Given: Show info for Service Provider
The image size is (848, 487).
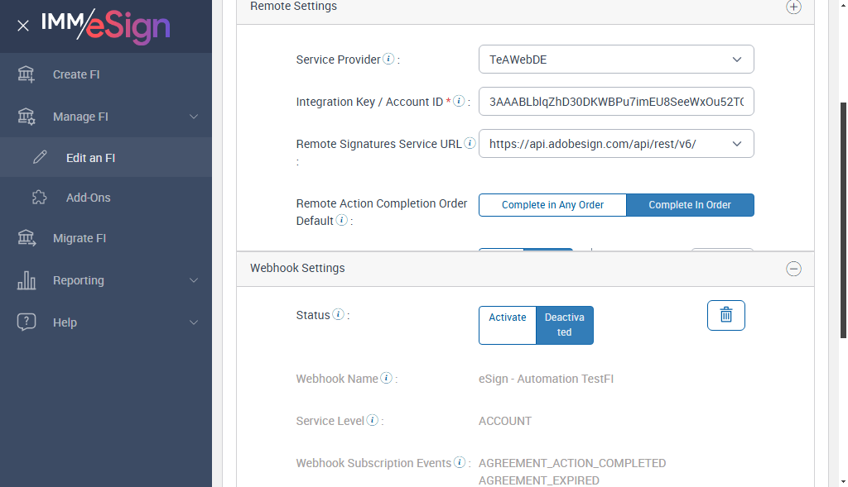Looking at the screenshot, I should 388,59.
